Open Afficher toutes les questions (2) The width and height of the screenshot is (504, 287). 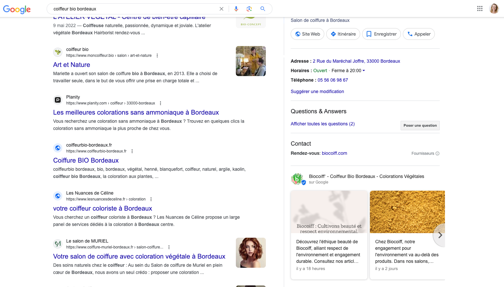(323, 124)
